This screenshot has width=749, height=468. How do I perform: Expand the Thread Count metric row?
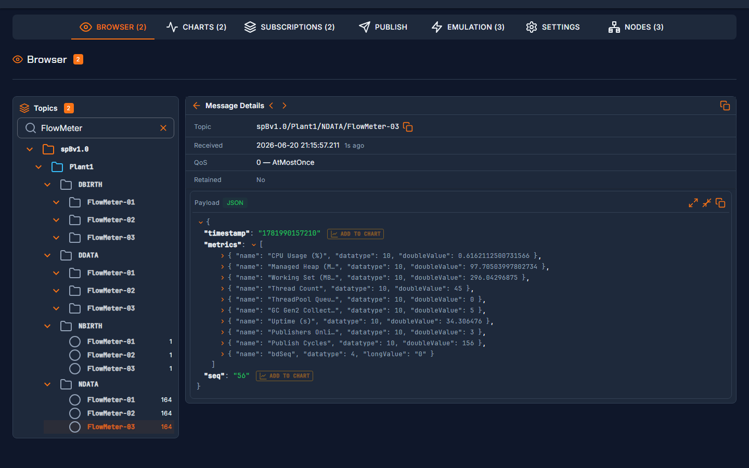click(x=223, y=289)
